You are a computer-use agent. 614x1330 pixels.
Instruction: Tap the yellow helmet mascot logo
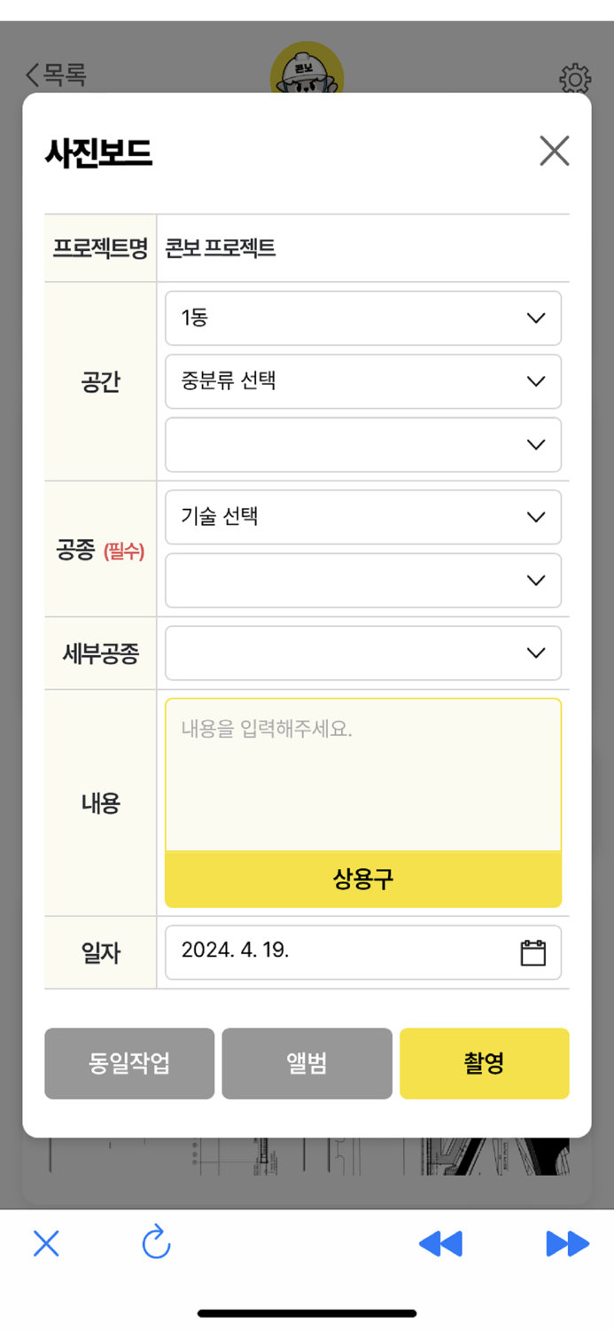click(x=307, y=71)
